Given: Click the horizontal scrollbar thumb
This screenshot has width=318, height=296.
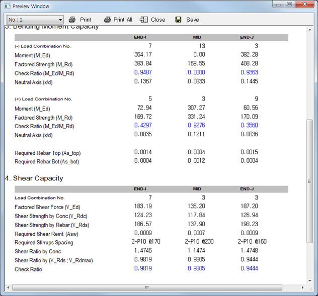Looking at the screenshot, I should pos(147,287).
